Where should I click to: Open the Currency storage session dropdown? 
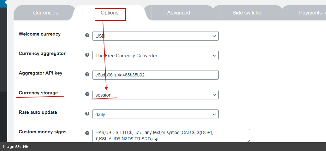click(155, 95)
